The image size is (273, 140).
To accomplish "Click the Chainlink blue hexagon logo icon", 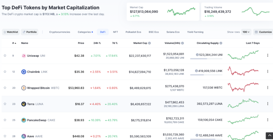I will [x=24, y=72].
